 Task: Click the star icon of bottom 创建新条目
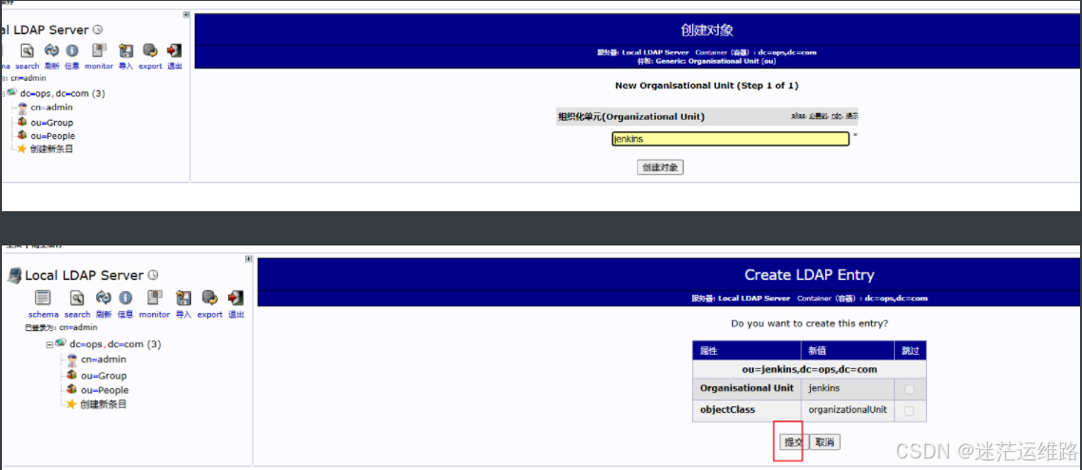(71, 404)
